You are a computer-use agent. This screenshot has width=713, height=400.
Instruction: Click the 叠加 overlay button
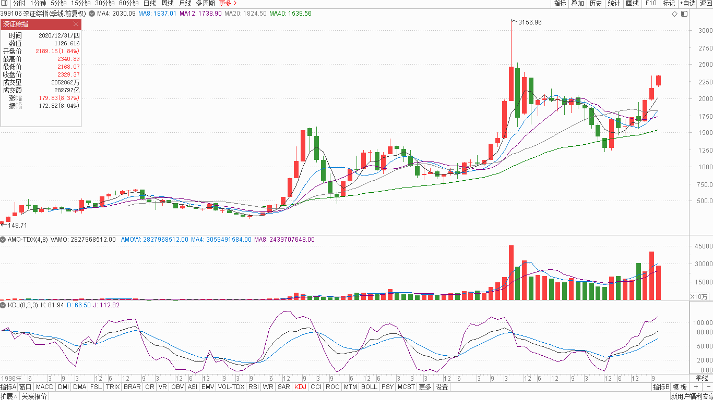tap(577, 3)
